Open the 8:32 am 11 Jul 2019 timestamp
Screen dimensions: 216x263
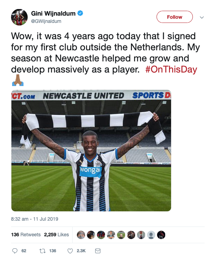click(35, 219)
